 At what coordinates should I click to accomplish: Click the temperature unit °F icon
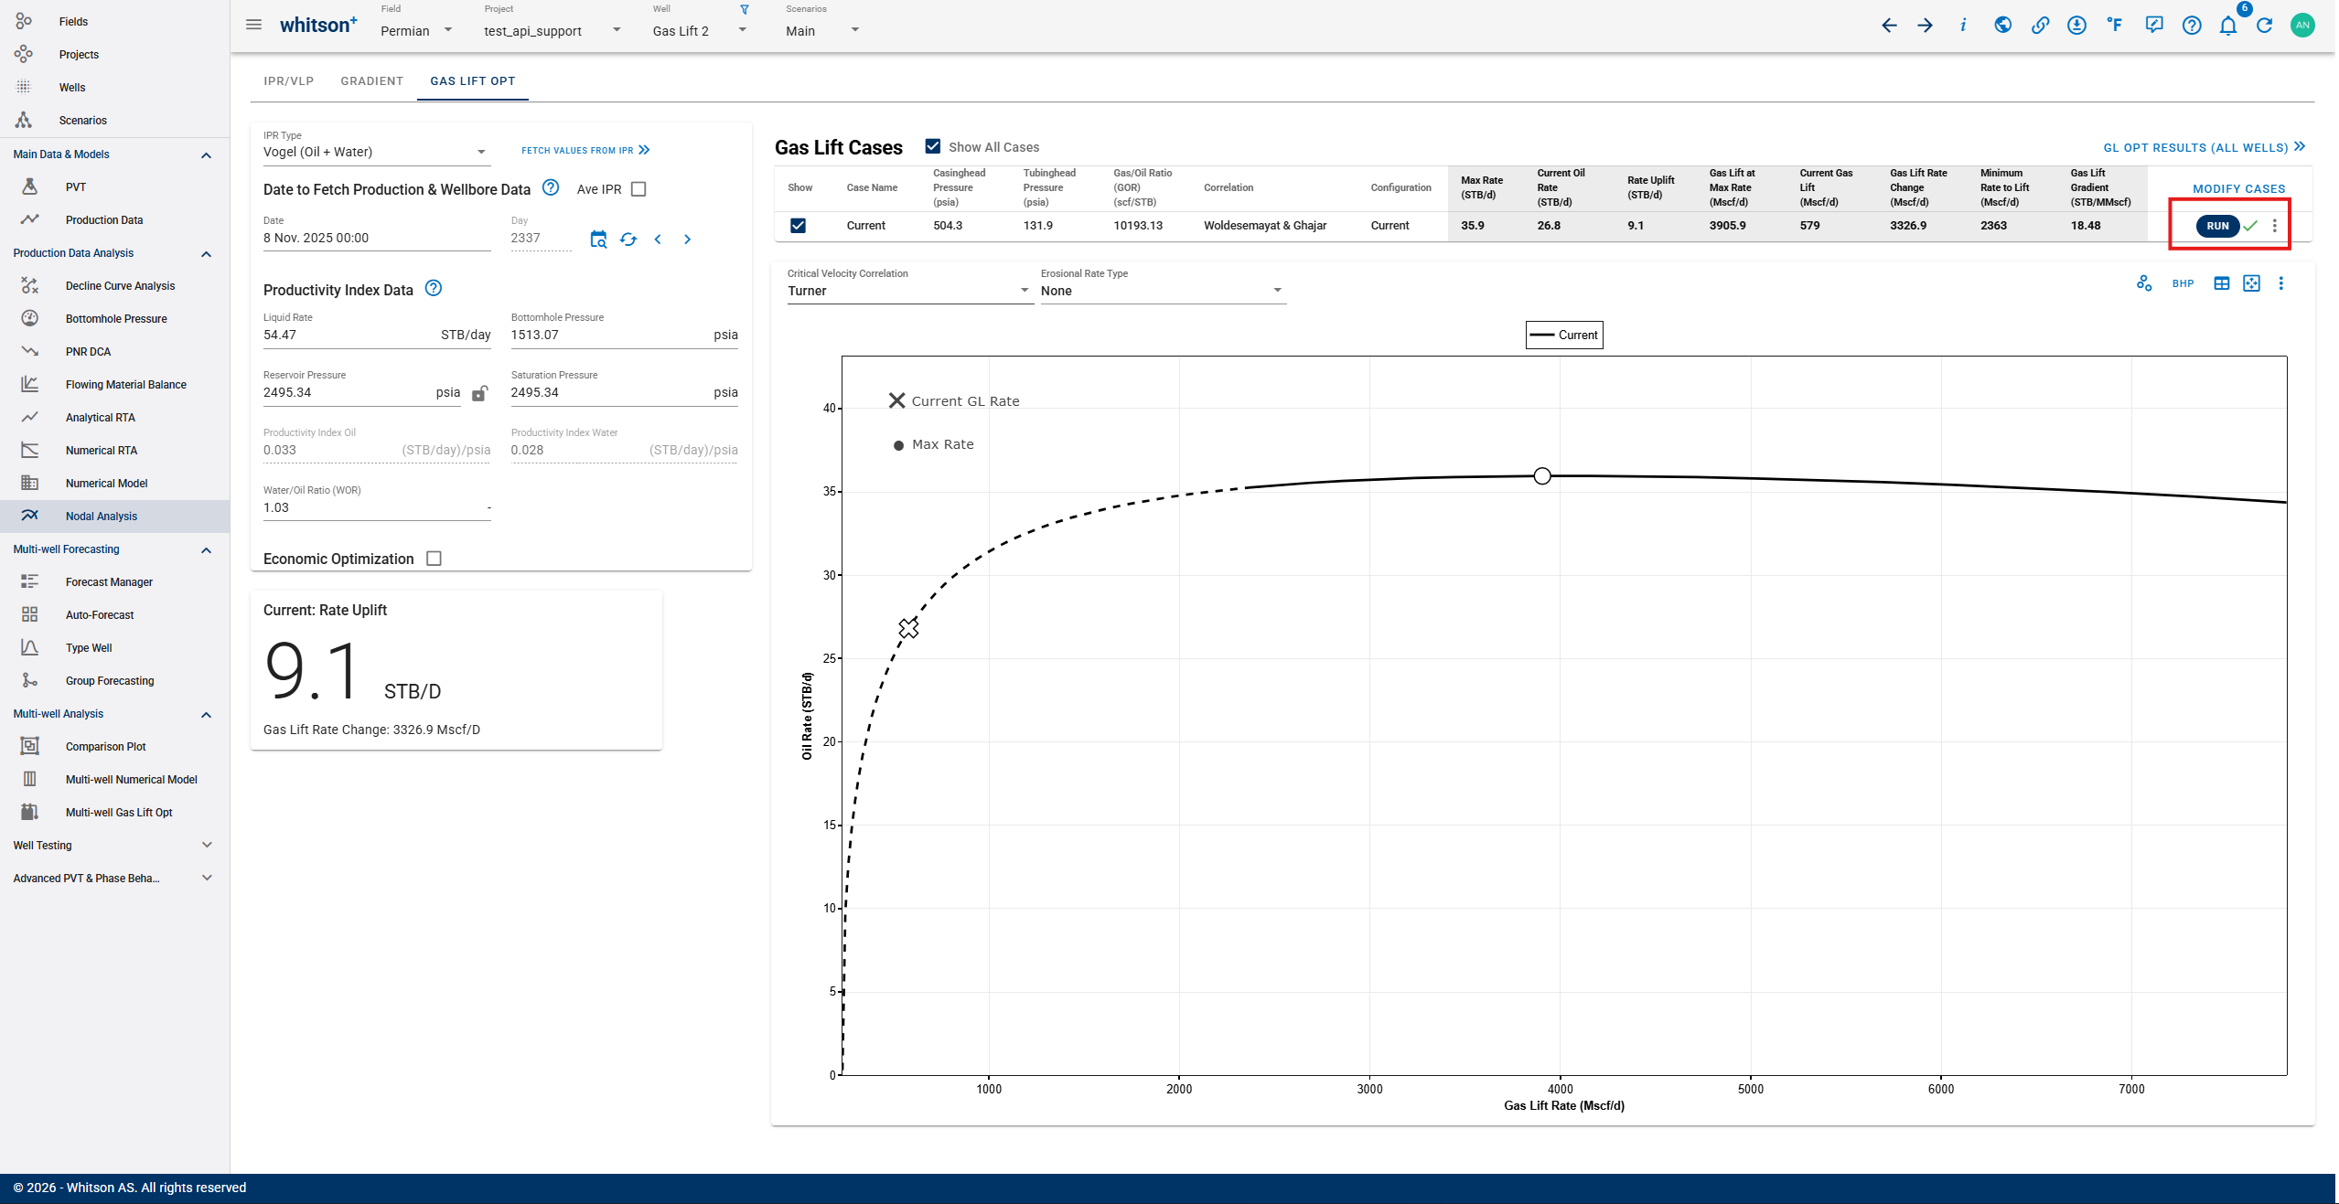coord(2114,26)
